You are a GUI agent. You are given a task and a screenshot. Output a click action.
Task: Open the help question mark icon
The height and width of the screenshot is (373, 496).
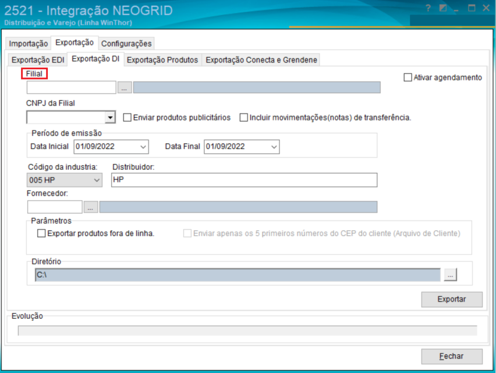(x=428, y=8)
